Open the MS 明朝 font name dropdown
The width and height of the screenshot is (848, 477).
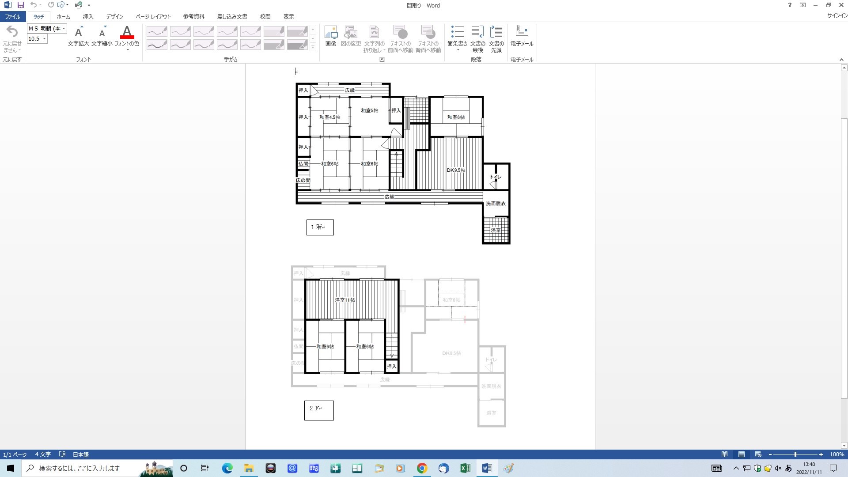(x=64, y=28)
